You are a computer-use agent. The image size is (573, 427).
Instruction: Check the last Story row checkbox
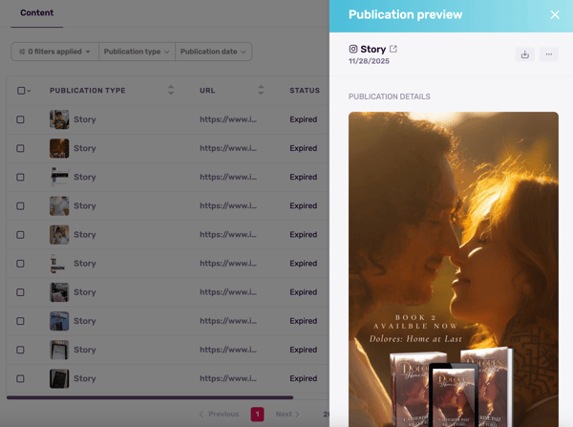(21, 378)
